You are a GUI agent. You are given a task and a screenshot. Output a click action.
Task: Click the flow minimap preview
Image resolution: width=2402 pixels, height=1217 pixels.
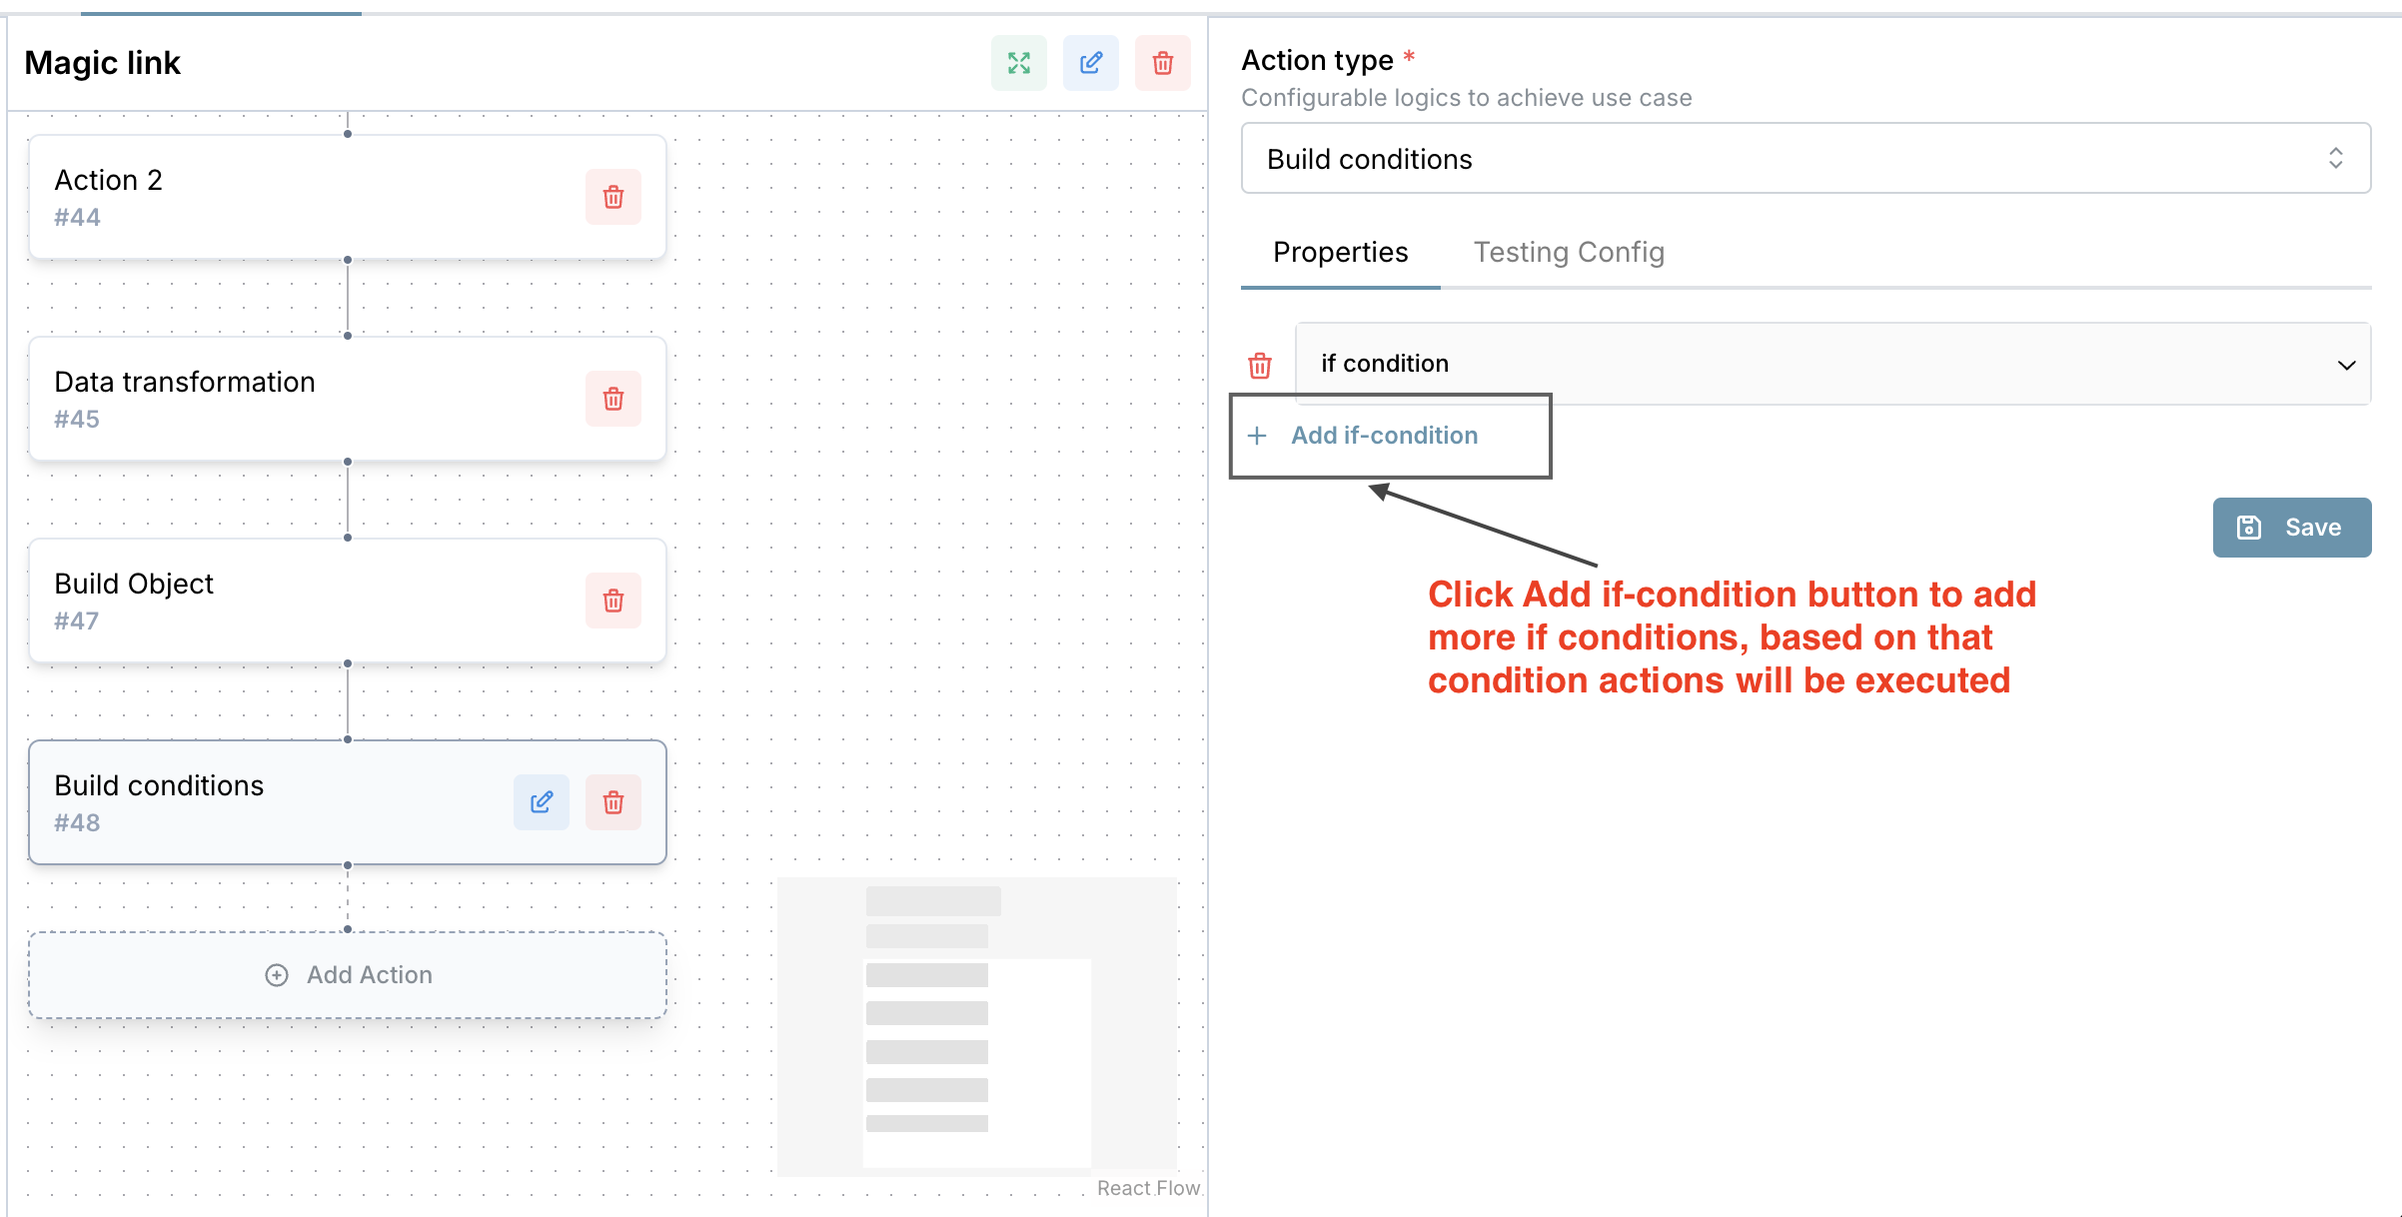tap(976, 1025)
